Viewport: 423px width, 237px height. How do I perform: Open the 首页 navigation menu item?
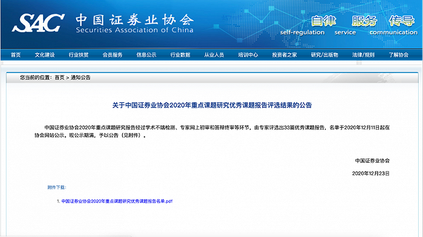16,55
